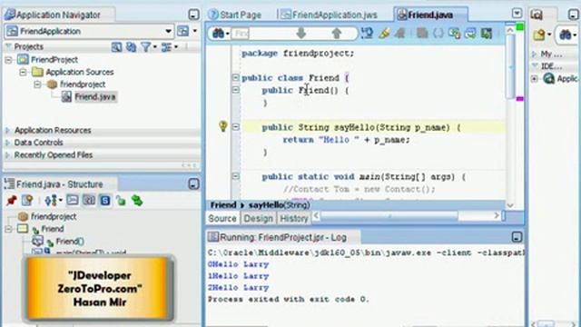Select the Source tab
581x327 pixels.
pos(222,218)
